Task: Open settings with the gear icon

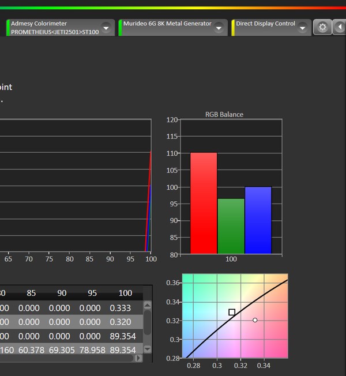Action: [x=322, y=27]
